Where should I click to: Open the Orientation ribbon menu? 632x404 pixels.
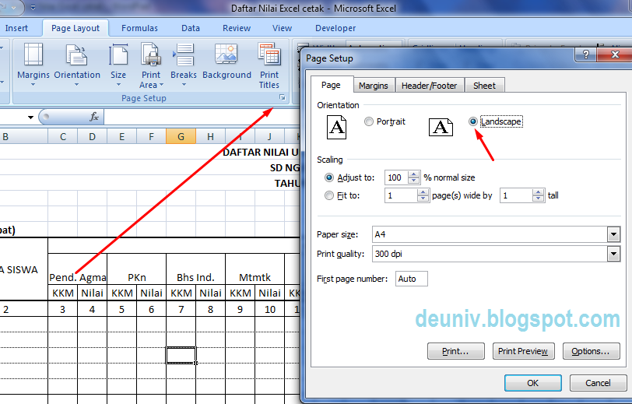tap(77, 65)
